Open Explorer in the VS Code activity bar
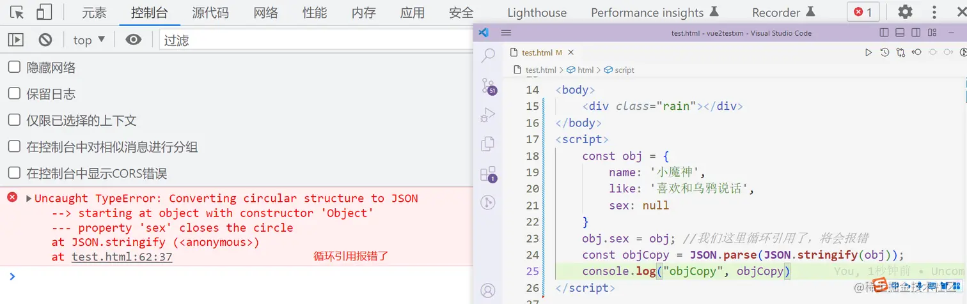This screenshot has width=967, height=304. pos(488,144)
